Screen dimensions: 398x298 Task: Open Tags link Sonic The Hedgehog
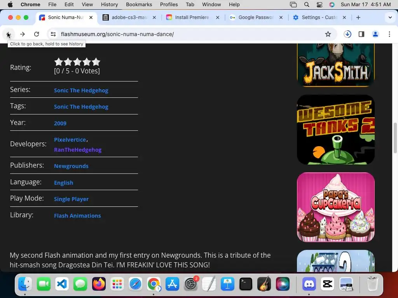(81, 107)
